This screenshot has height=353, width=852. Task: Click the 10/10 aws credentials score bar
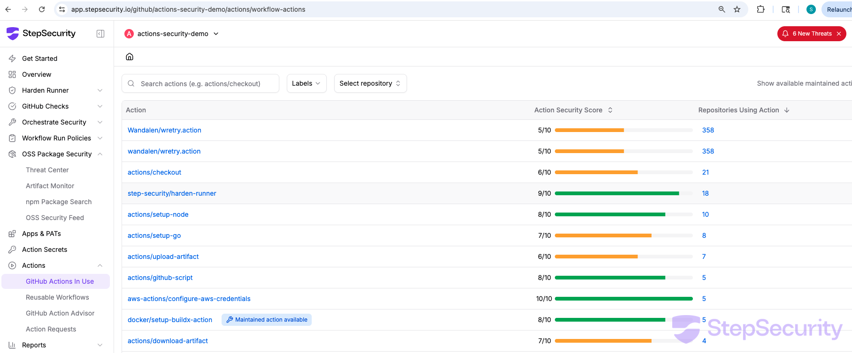tap(624, 299)
